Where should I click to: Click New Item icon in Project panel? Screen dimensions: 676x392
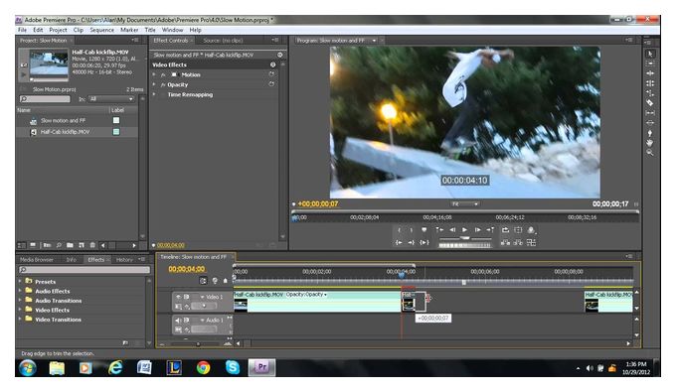pos(82,245)
